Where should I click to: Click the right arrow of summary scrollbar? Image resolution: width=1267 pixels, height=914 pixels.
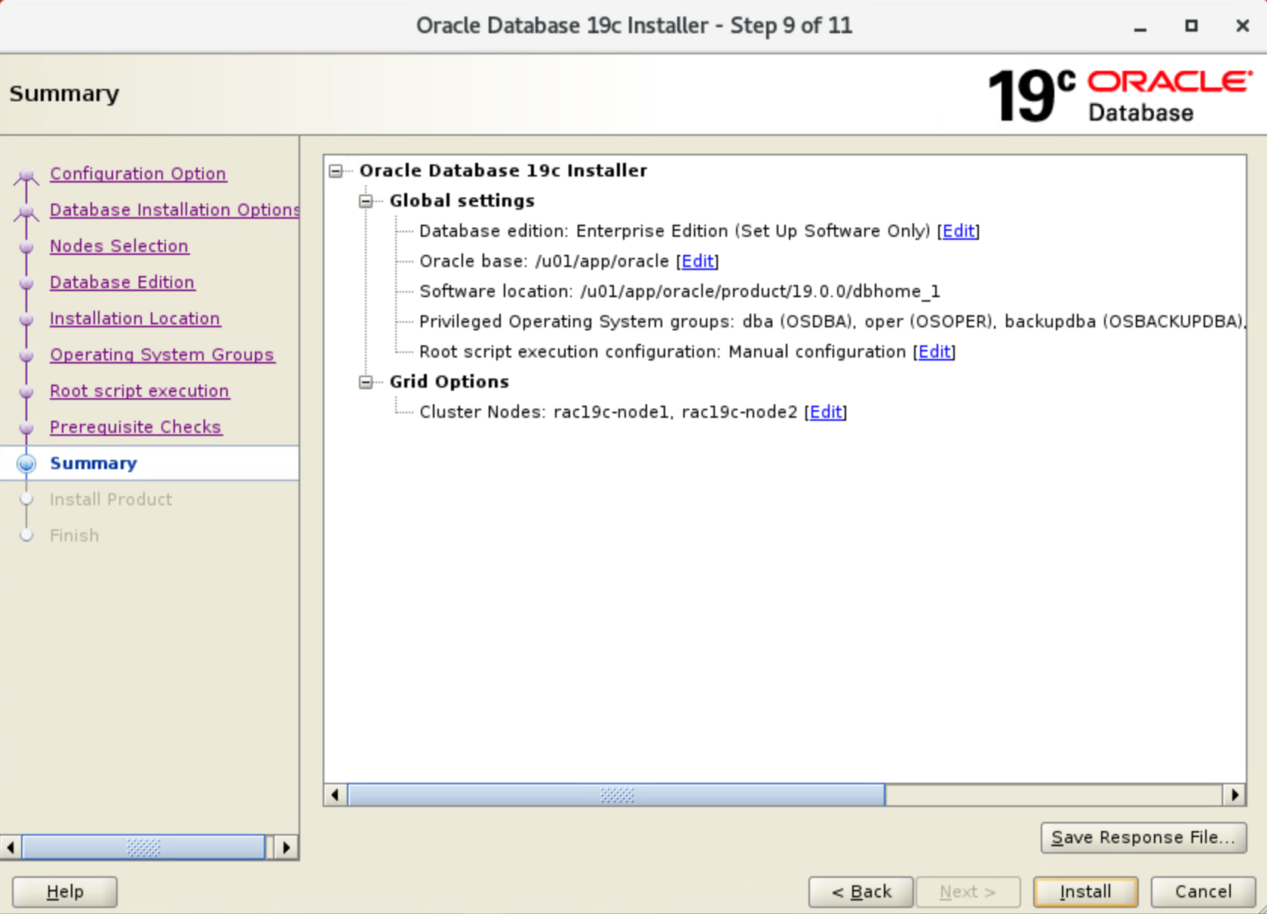1234,795
